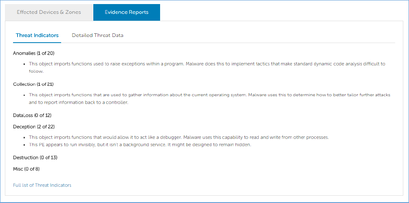
Task: Click the bullet before the PE invisibly item
Action: [x=25, y=145]
